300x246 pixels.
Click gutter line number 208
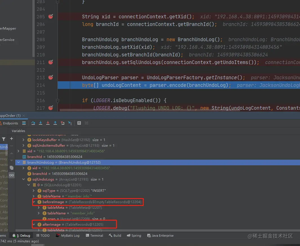(x=41, y=39)
